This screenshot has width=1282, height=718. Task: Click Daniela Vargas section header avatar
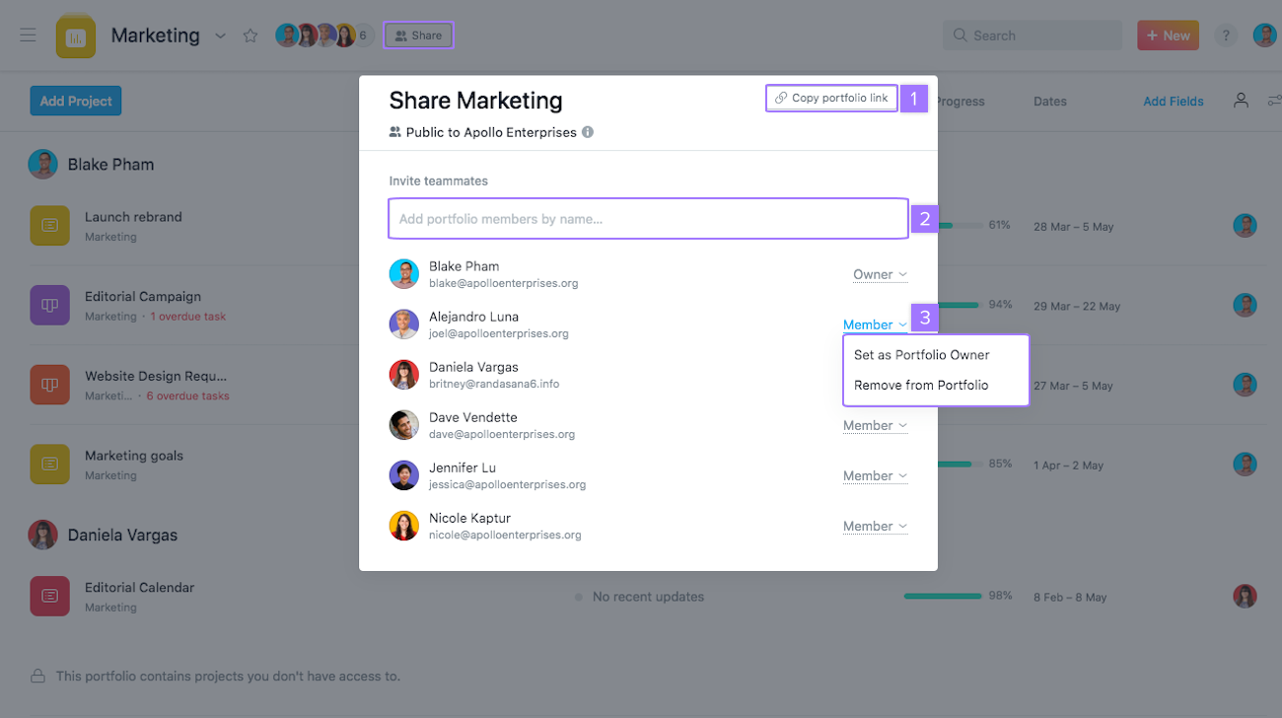(x=42, y=535)
